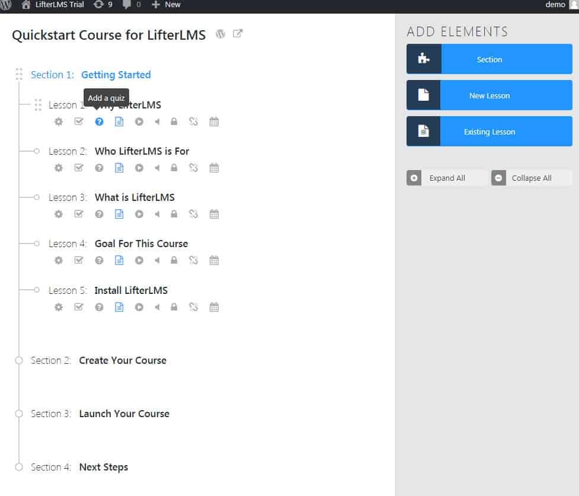Image resolution: width=579 pixels, height=496 pixels.
Task: Click the calendar icon under Lesson 1
Action: coord(214,121)
